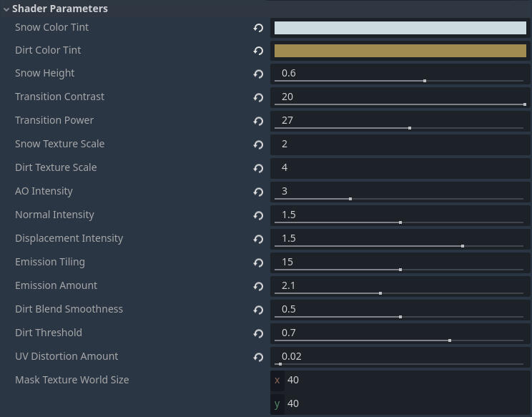The image size is (532, 417).
Task: Click the Normal Intensity value field
Action: point(400,214)
